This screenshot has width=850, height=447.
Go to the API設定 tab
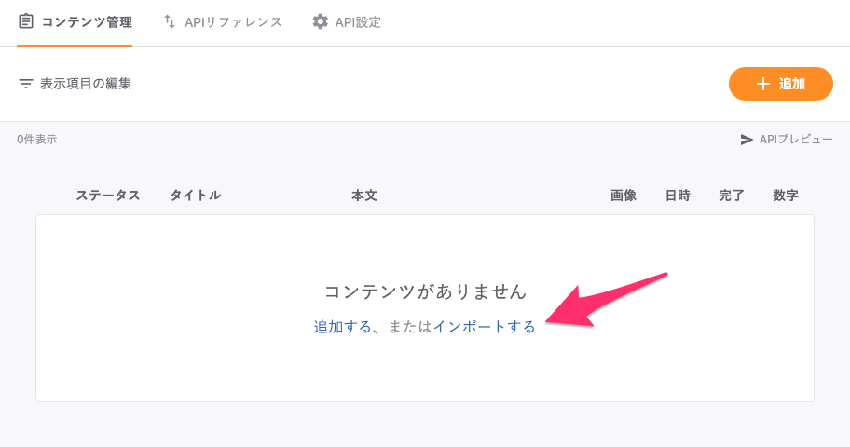tap(358, 21)
